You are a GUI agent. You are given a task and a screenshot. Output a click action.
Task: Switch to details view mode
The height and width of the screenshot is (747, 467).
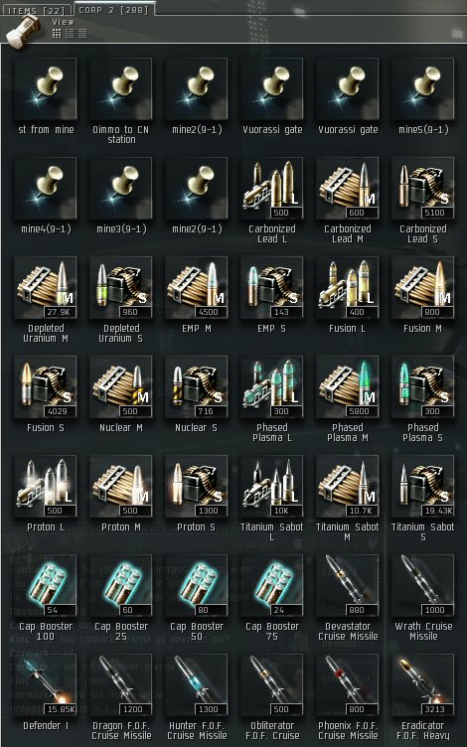70,33
